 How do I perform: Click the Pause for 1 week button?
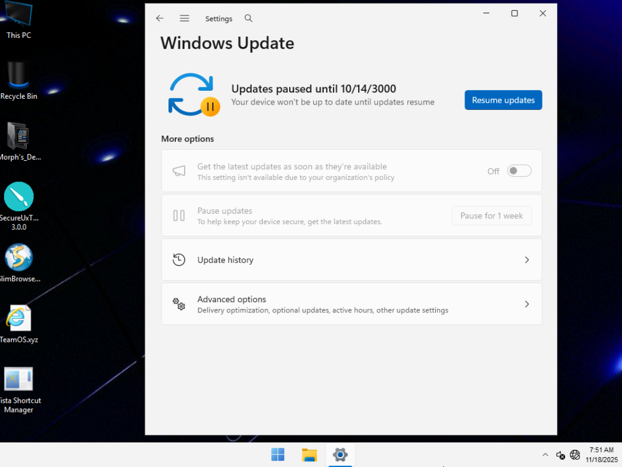tap(492, 215)
